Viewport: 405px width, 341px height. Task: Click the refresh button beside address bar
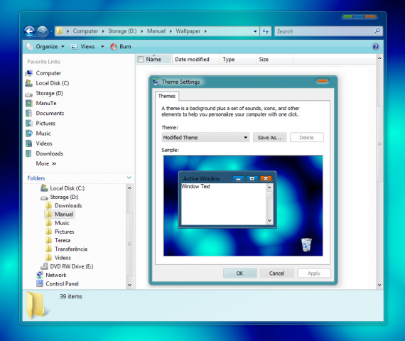266,31
